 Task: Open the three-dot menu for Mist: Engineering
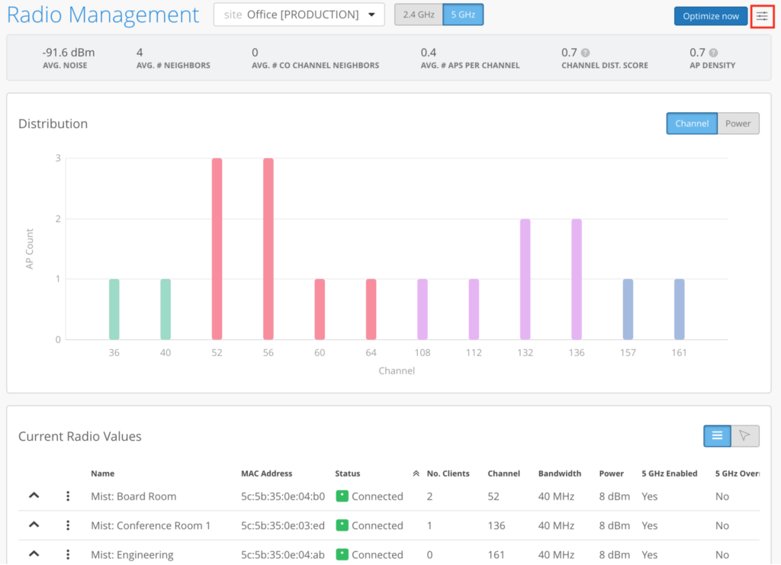68,554
